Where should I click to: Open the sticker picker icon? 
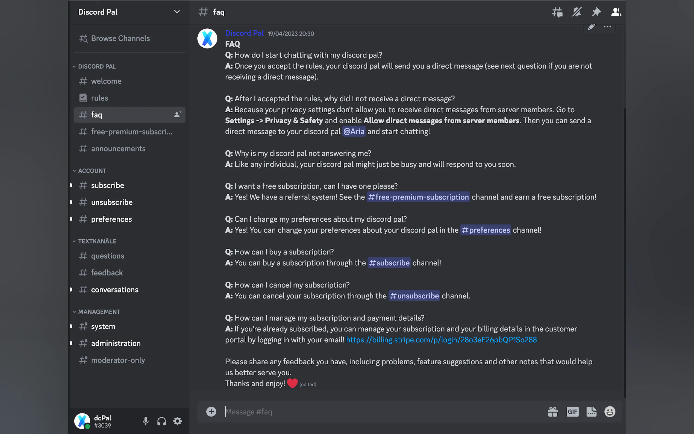[x=591, y=412]
